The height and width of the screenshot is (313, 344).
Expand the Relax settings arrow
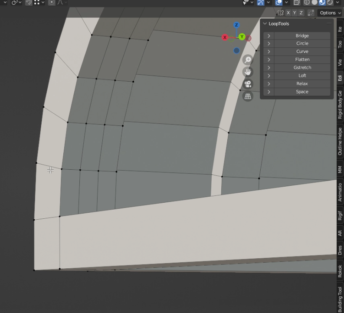[x=269, y=84]
